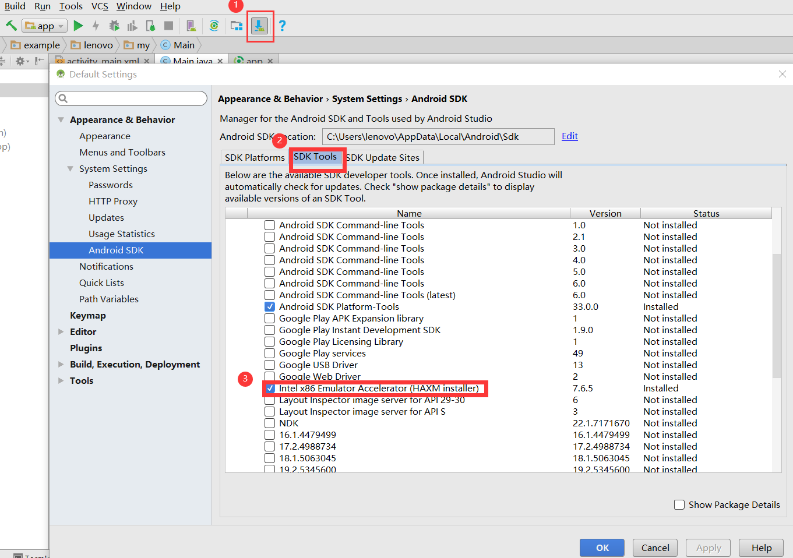Viewport: 793px width, 558px height.
Task: Close the Default Settings dialog
Action: (783, 74)
